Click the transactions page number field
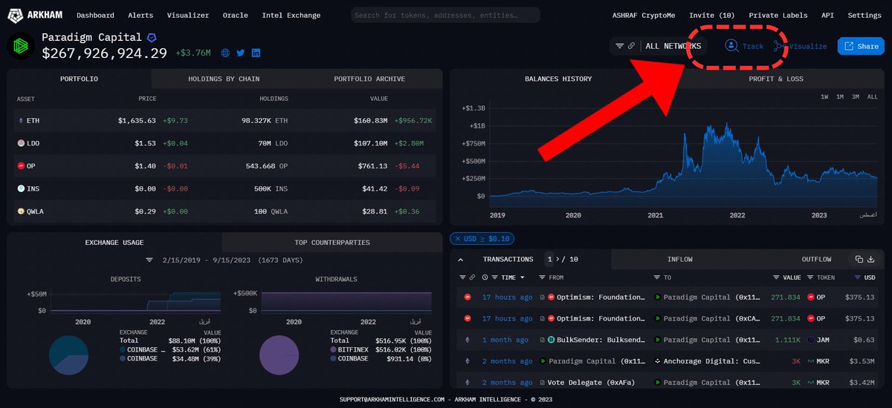 [550, 259]
